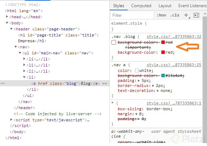Viewport: 207px width, 146px height.
Task: Select the closing </header> tag
Action: 24,108
